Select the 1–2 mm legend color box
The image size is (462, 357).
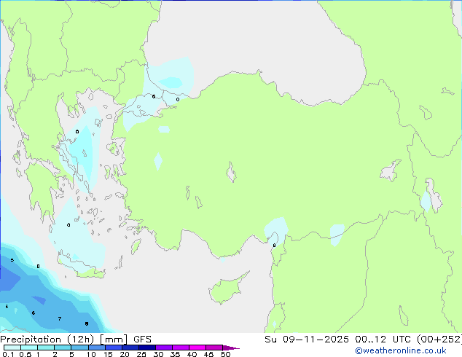coord(46,348)
